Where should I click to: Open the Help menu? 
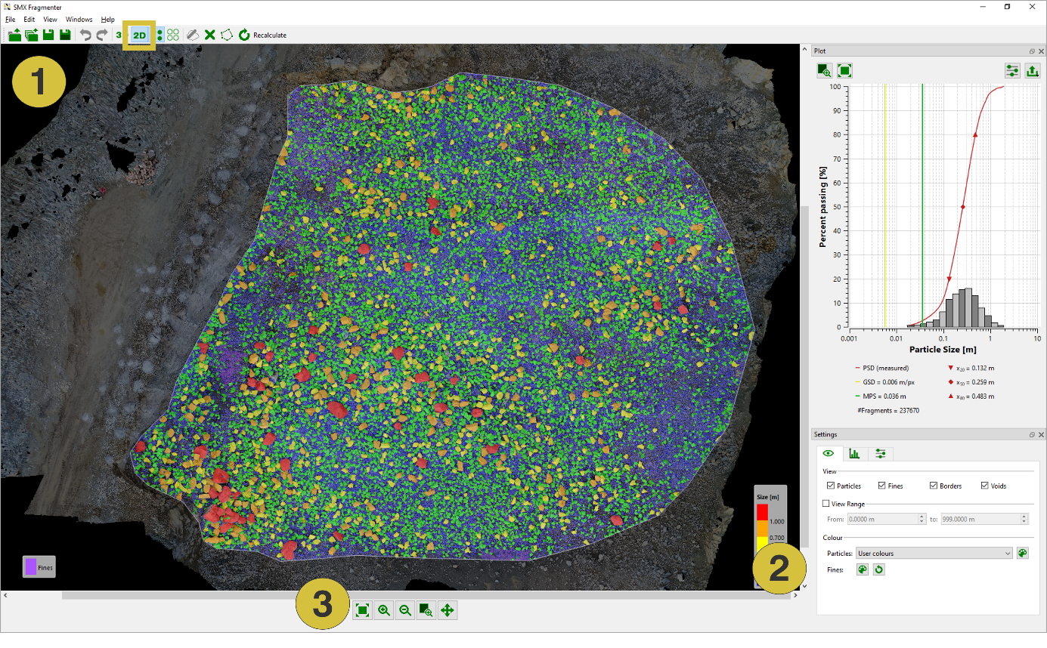point(108,19)
